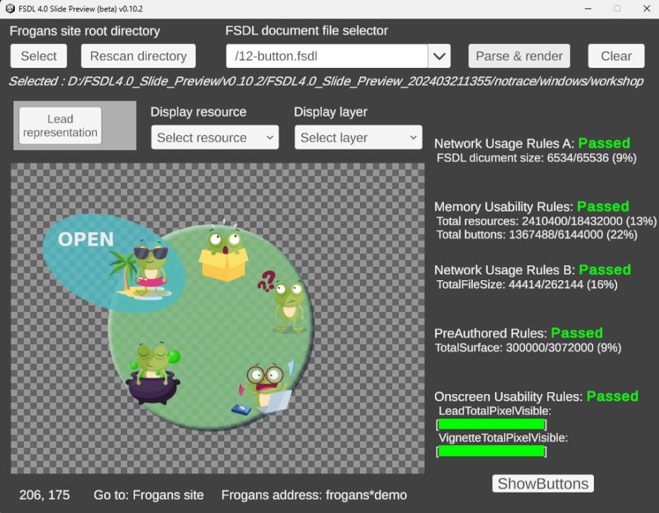Image resolution: width=659 pixels, height=513 pixels.
Task: Minimize the FSDL Slide Preview window
Action: click(x=588, y=8)
